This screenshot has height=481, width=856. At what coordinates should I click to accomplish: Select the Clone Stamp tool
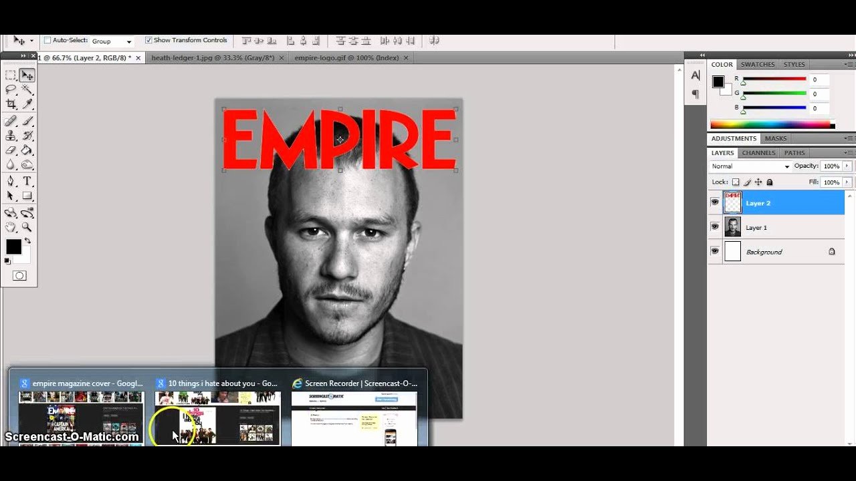(11, 136)
